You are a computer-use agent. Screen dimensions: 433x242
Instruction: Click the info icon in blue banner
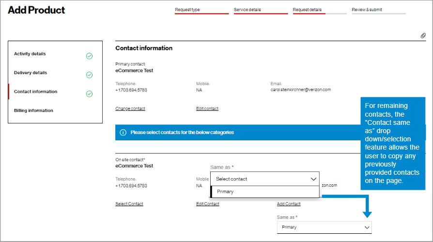[123, 132]
